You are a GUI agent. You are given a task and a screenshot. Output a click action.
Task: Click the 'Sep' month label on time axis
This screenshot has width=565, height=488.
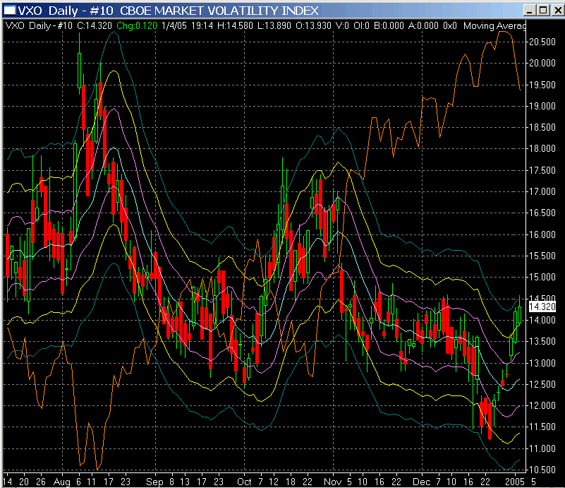point(154,482)
